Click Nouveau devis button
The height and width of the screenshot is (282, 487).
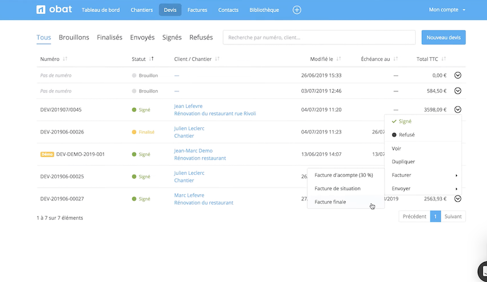coord(444,37)
